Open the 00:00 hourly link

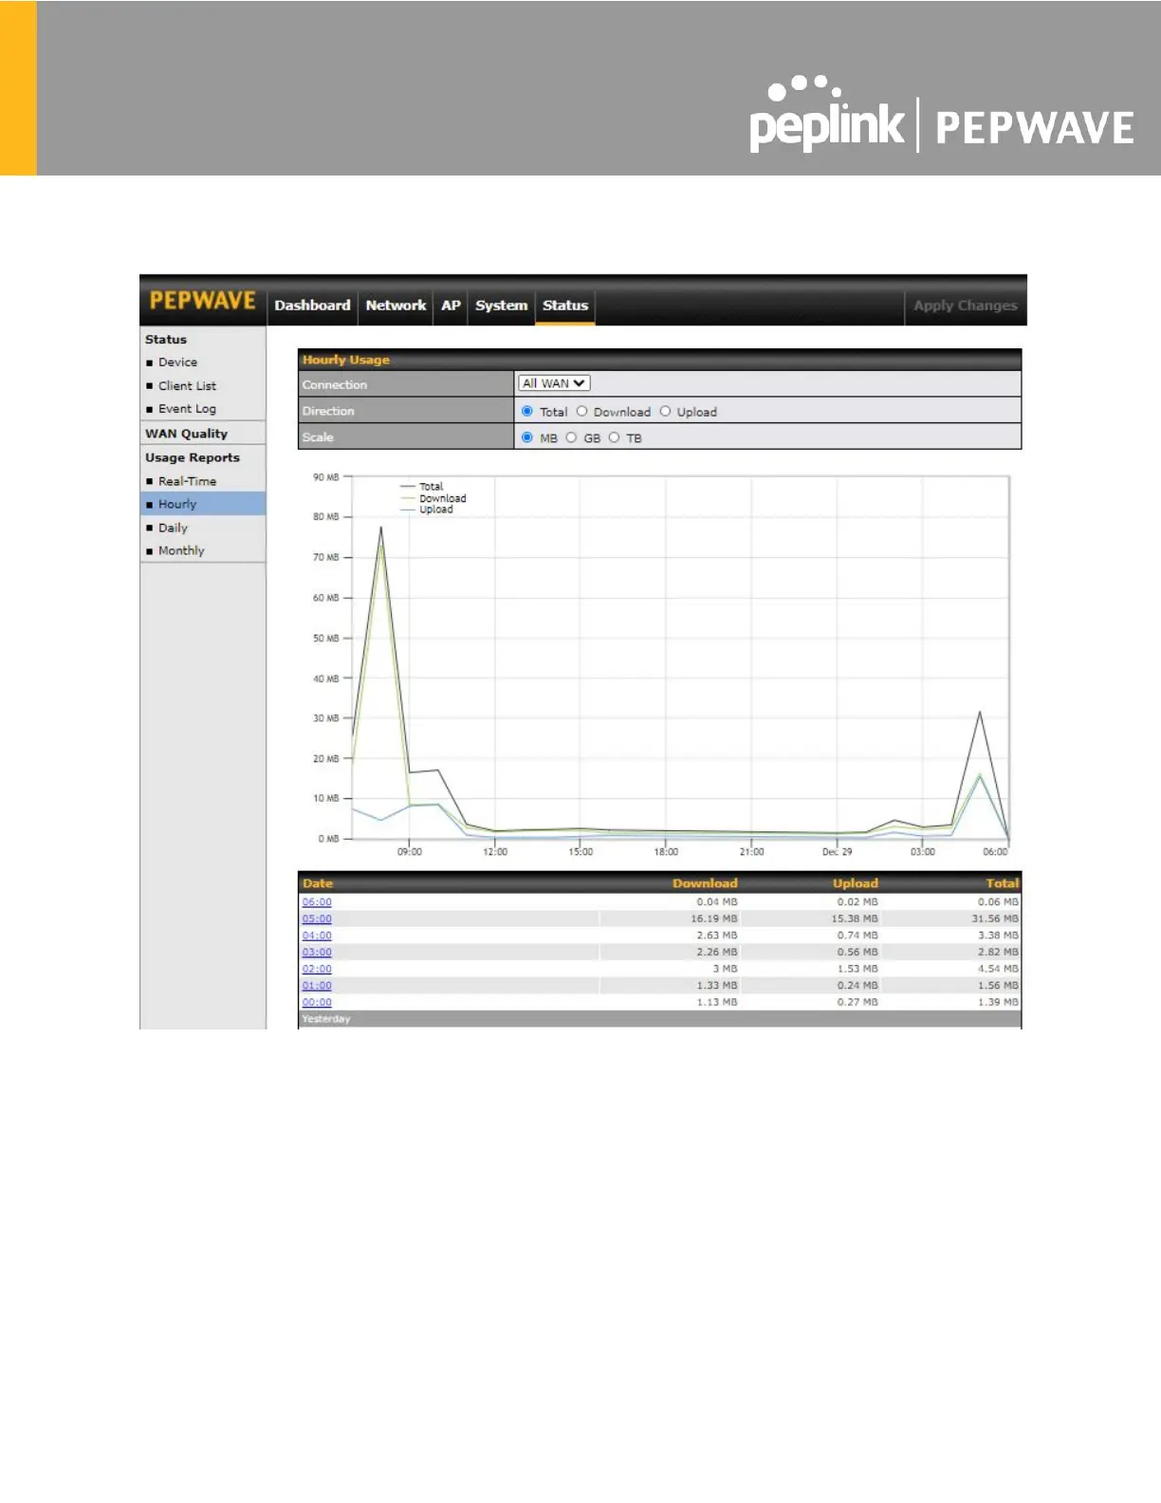(317, 1002)
